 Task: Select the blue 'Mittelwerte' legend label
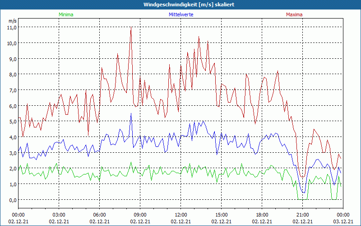point(181,14)
